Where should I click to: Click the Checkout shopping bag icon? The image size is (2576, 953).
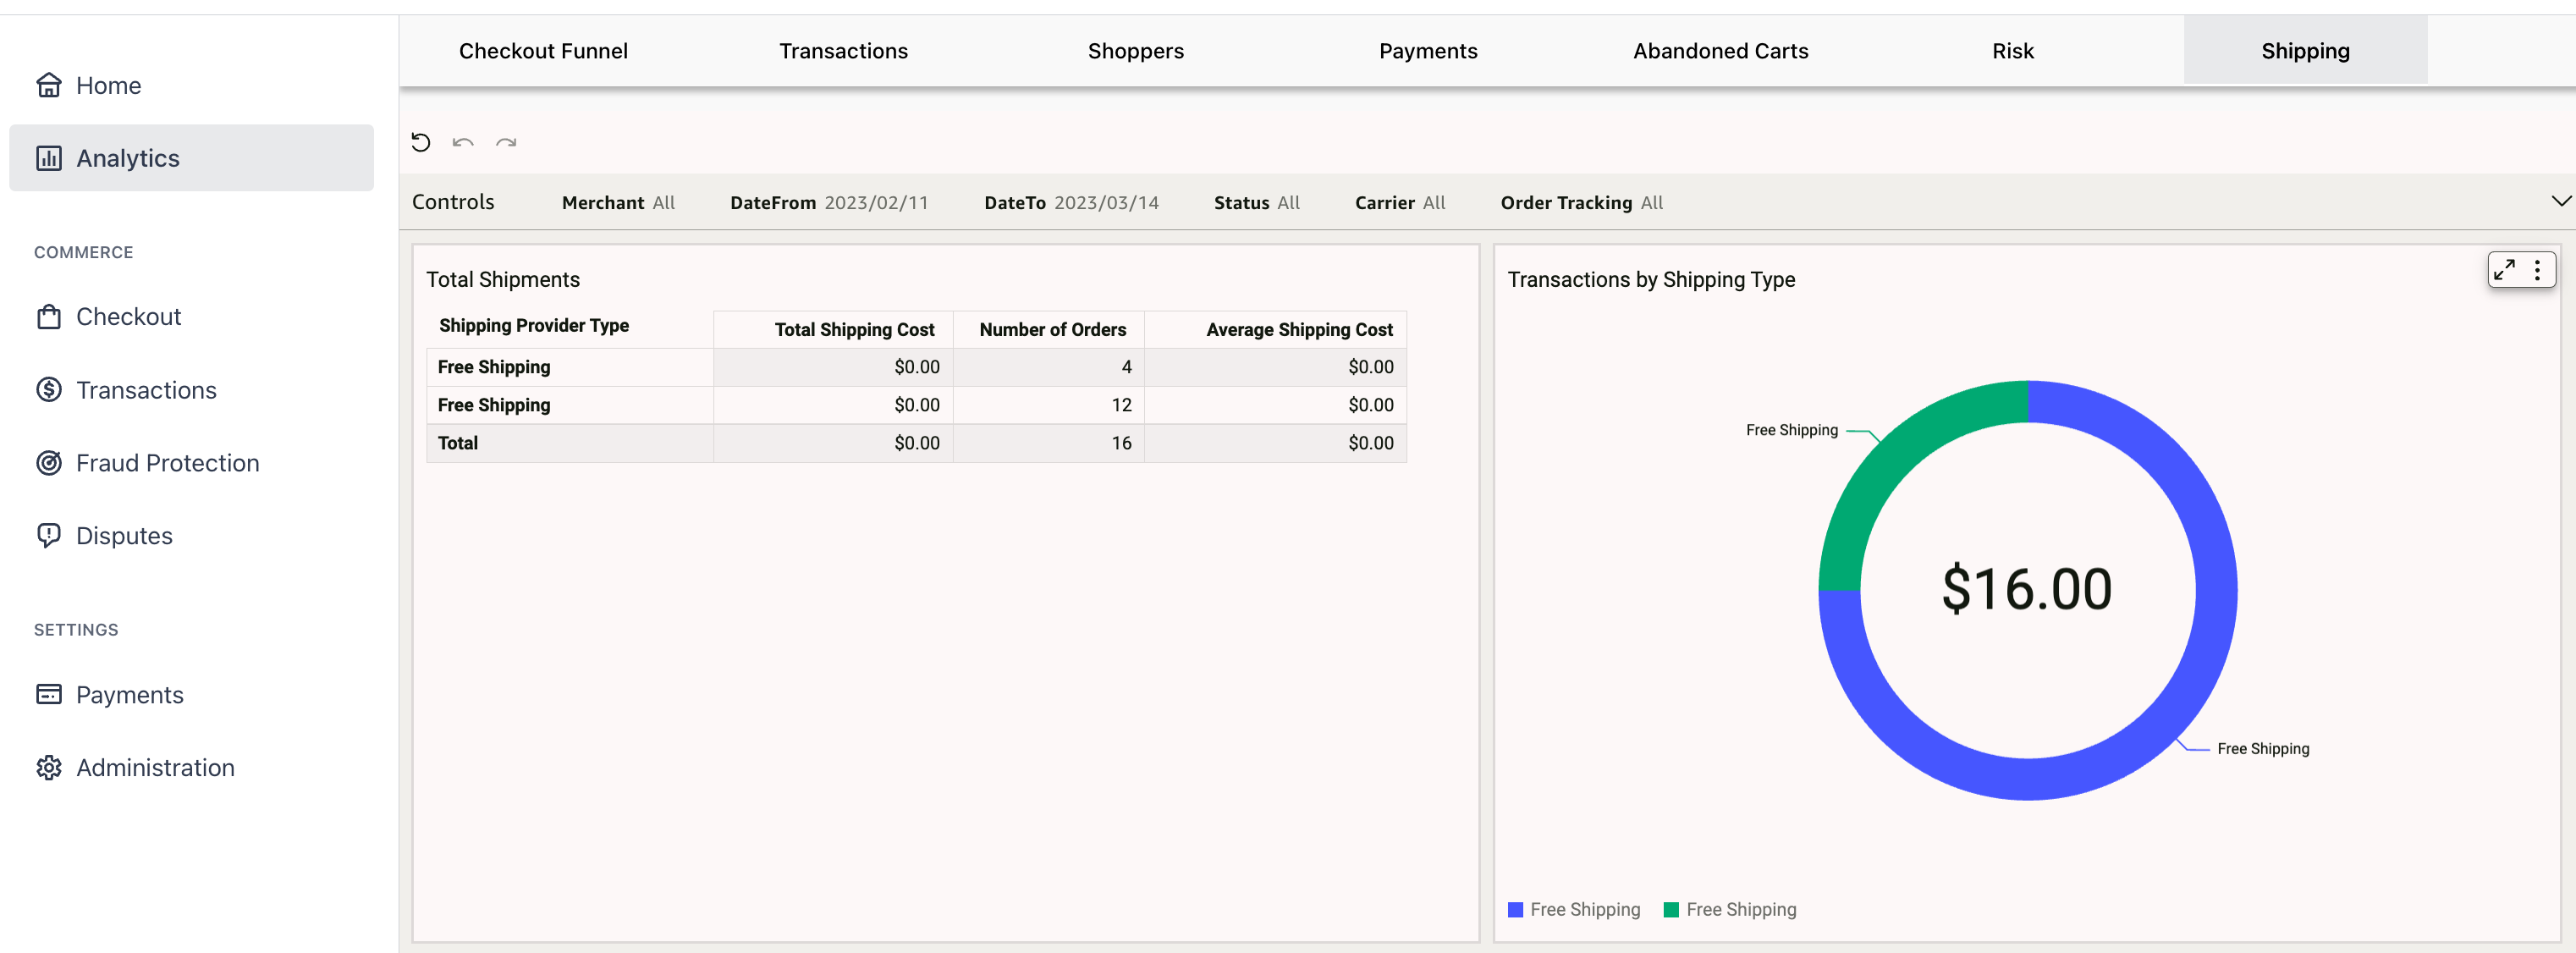pos(49,317)
